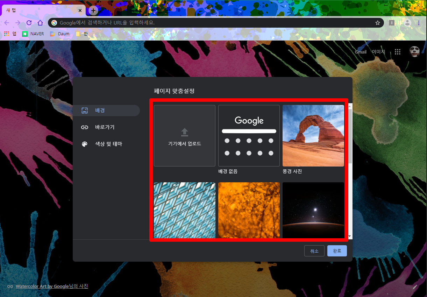
Task: Click the forward navigation arrow
Action: 17,23
